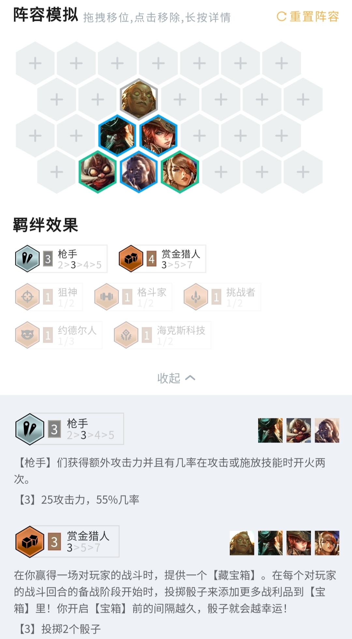Tap first champion portrait in 赏金猎人 detail row
Viewport: 352px width, 639px height.
(242, 543)
